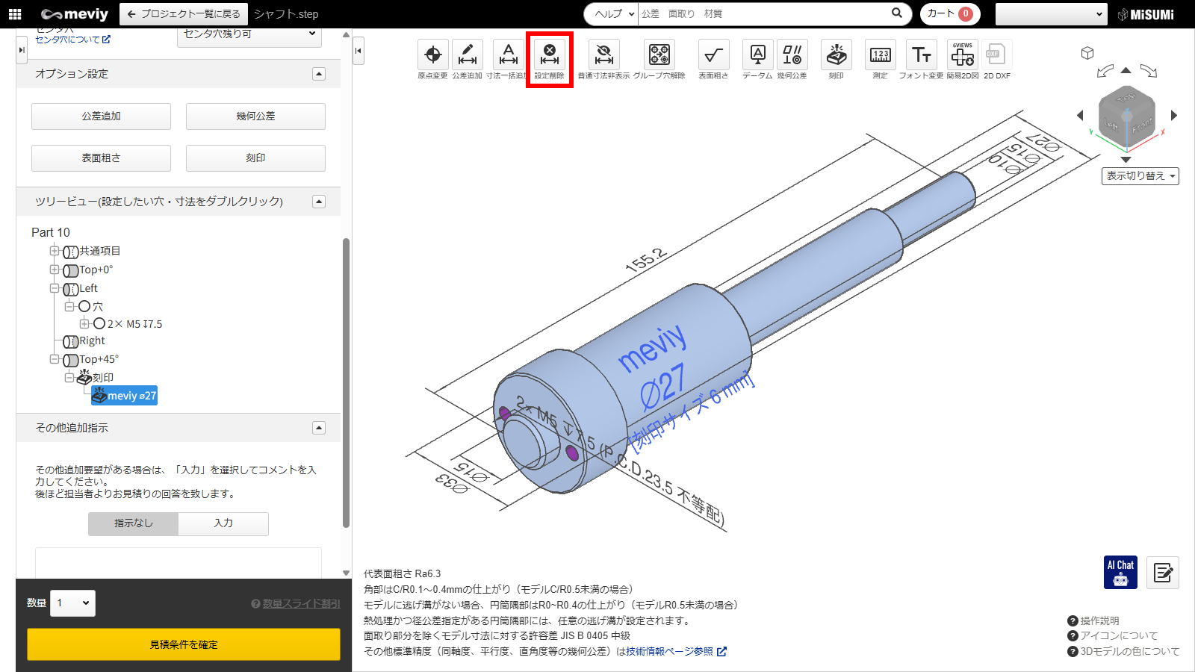Open the 表面粗さ surface roughness tool

click(713, 55)
